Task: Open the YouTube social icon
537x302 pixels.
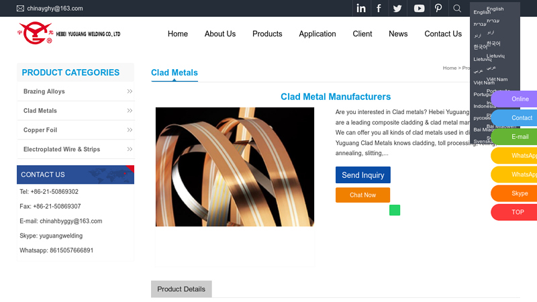Action: (419, 8)
